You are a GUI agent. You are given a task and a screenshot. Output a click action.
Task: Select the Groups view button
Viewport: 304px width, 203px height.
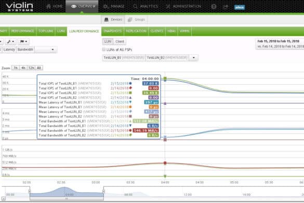tap(136, 19)
